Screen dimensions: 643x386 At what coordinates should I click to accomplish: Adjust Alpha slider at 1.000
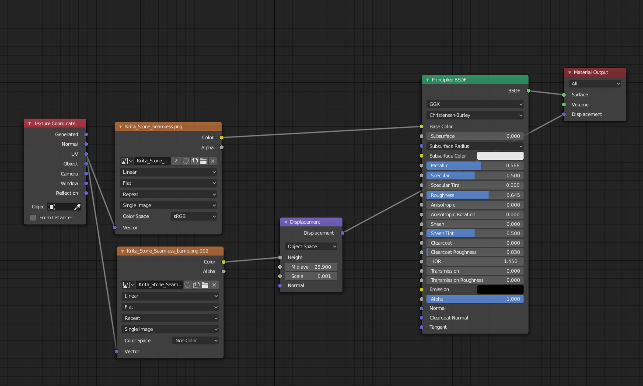[475, 299]
